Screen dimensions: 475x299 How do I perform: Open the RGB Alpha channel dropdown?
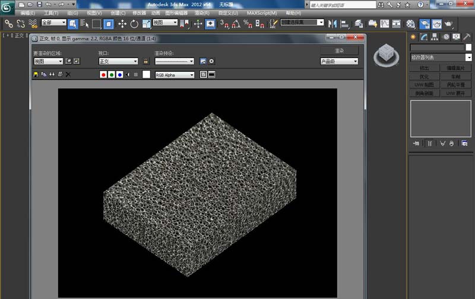[x=175, y=75]
